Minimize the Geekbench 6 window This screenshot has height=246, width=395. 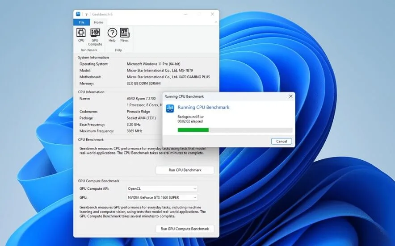pos(186,14)
